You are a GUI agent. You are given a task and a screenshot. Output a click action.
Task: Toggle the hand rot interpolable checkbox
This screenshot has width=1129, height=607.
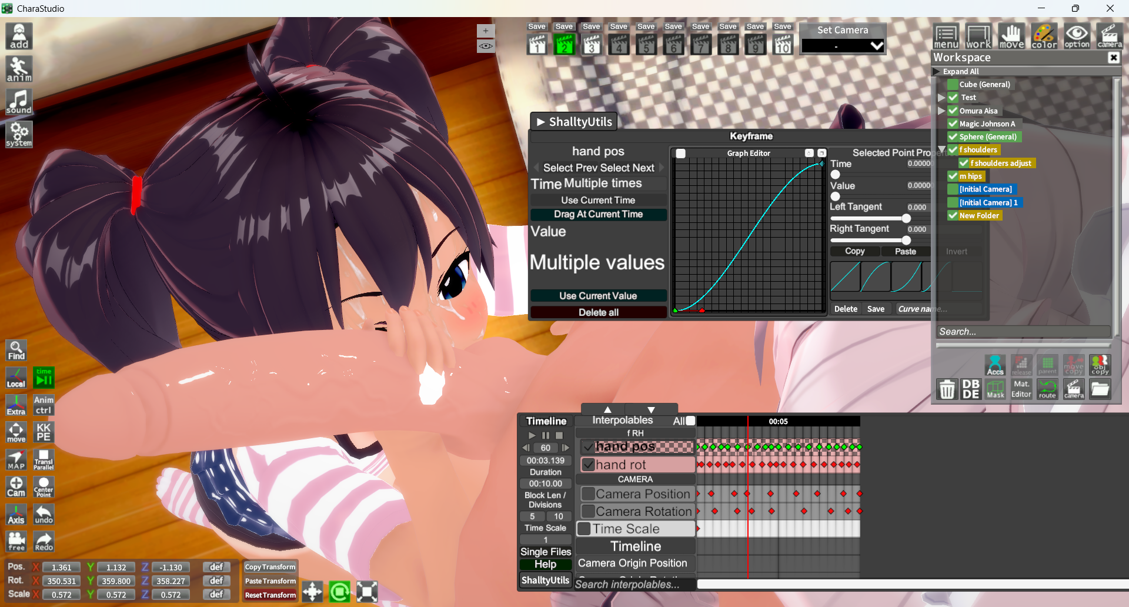pos(588,465)
